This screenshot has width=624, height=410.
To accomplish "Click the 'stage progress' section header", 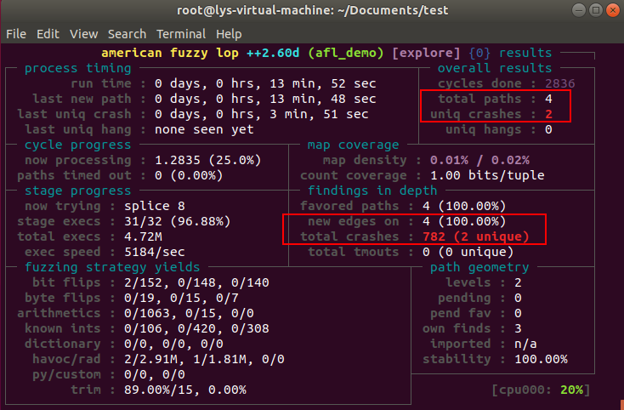I will (78, 191).
